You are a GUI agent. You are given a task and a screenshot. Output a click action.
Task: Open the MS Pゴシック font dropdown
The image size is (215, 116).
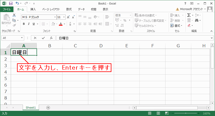pyautogui.click(x=55, y=17)
